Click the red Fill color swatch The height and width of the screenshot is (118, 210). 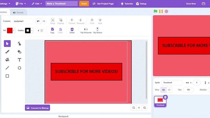10,30
